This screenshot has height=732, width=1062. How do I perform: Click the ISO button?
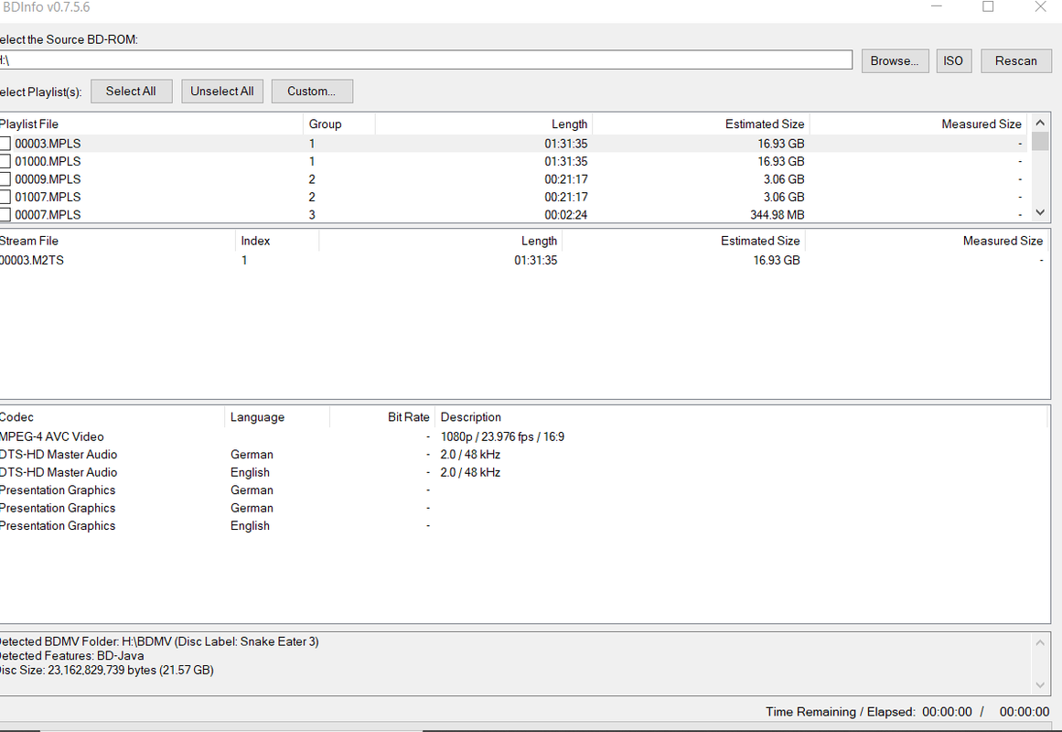[954, 61]
